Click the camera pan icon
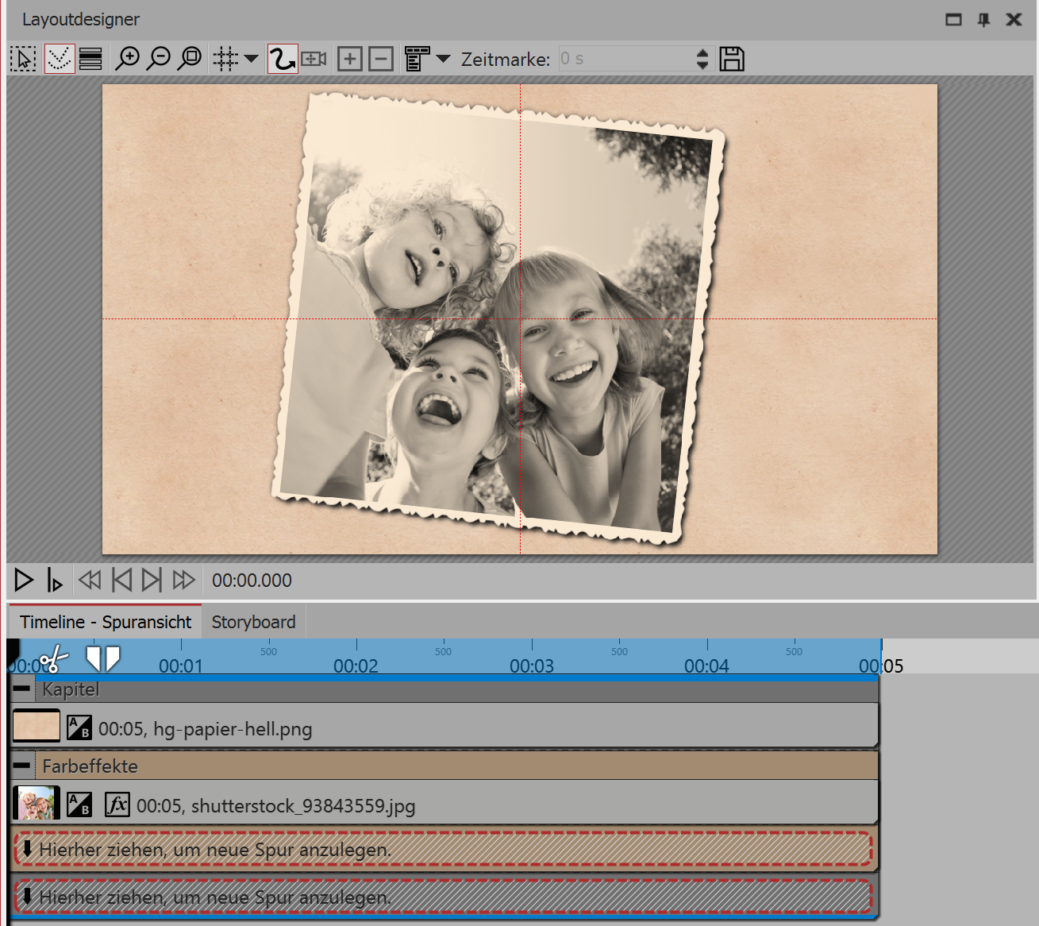1039x926 pixels. (314, 59)
